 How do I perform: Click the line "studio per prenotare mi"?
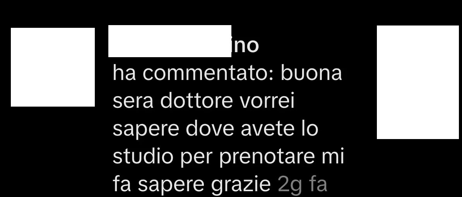[x=228, y=157]
